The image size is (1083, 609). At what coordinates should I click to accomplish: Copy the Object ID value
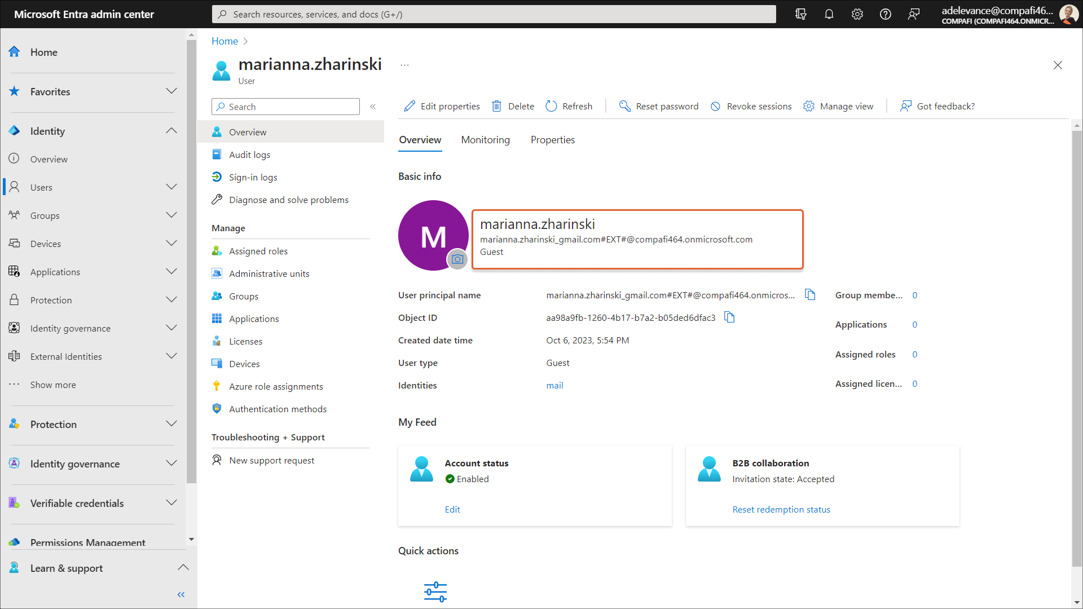pos(729,317)
